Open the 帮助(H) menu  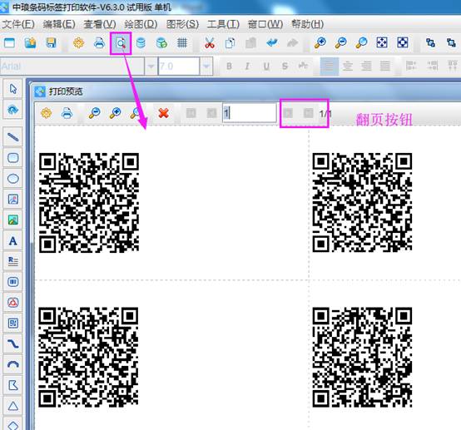coord(308,24)
